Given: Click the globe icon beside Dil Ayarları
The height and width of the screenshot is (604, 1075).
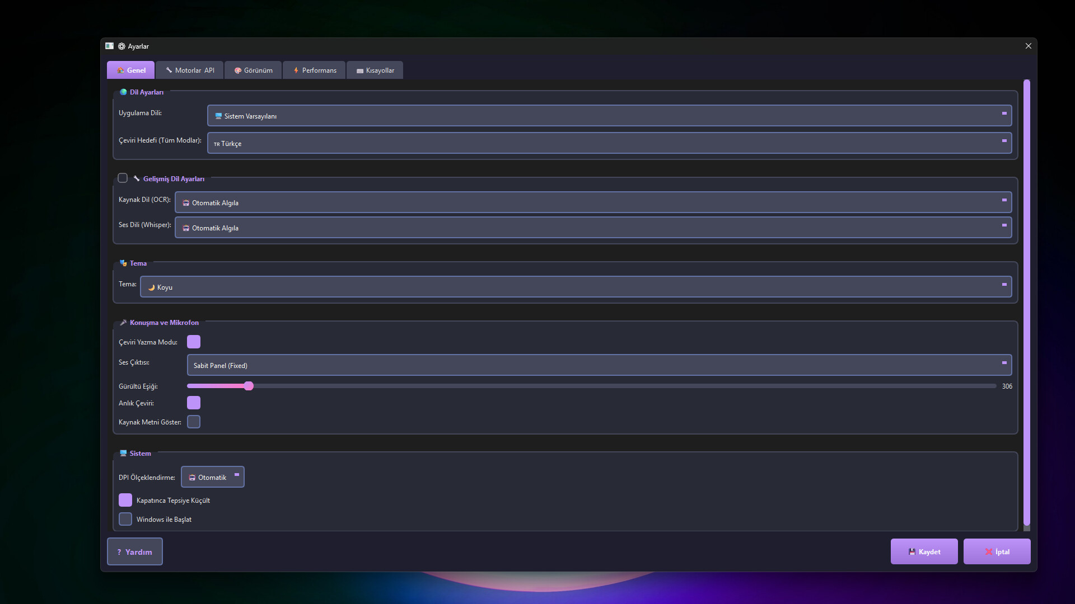Looking at the screenshot, I should click(123, 92).
